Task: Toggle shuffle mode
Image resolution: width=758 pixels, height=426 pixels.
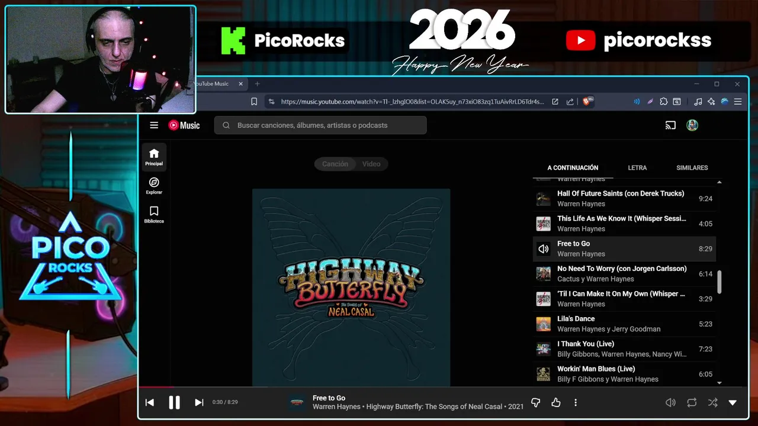Action: click(x=713, y=402)
